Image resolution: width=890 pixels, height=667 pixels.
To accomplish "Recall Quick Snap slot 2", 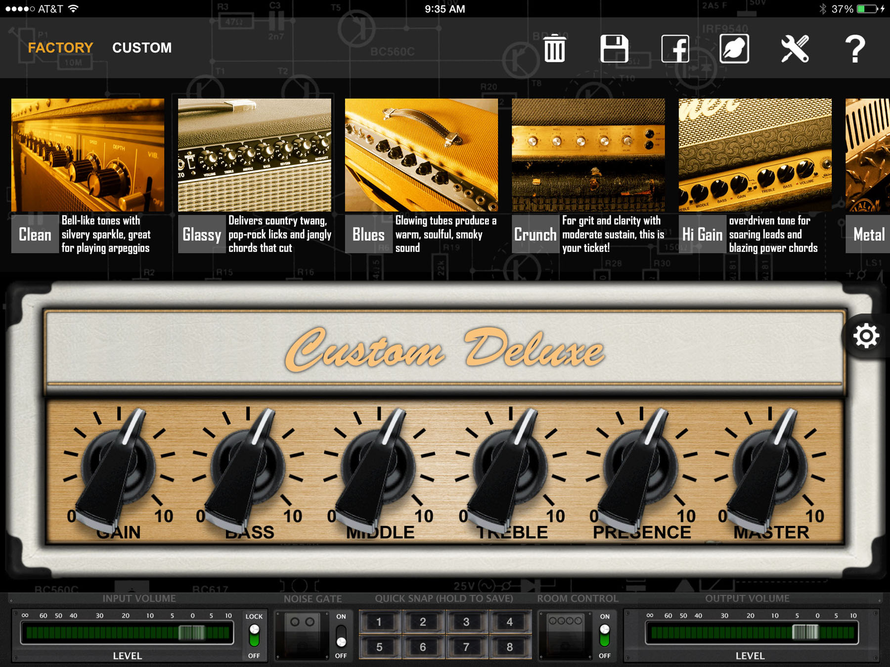I will coord(423,622).
